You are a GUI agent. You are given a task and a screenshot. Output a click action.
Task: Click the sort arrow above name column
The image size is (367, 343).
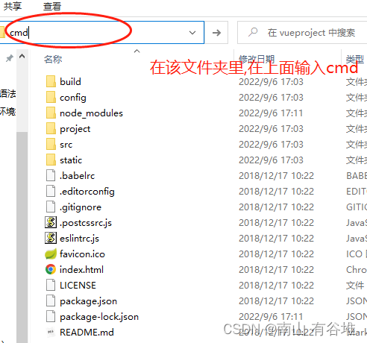coord(137,51)
